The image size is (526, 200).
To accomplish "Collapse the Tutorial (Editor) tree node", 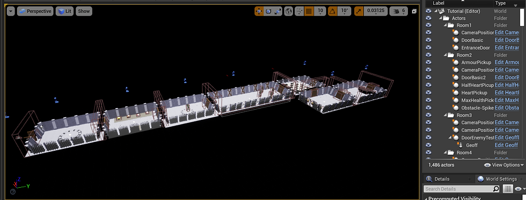I will (436, 11).
